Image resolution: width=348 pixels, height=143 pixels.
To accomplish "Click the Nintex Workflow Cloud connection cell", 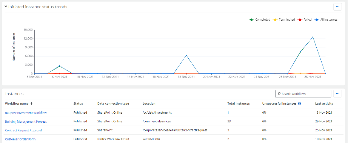I will (x=113, y=139).
